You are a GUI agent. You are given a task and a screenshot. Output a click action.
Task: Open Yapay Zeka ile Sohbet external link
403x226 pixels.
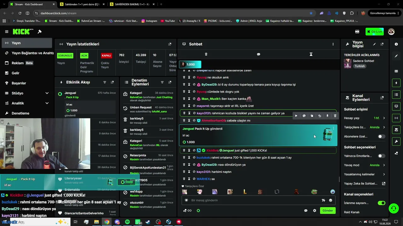coord(384,184)
